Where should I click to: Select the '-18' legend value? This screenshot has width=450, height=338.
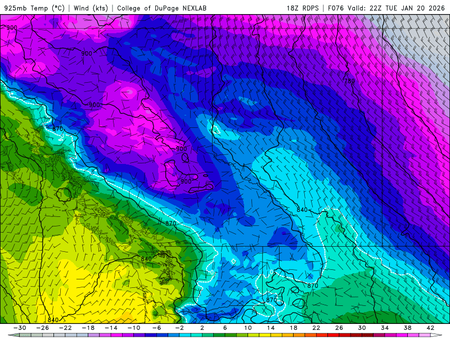88,328
